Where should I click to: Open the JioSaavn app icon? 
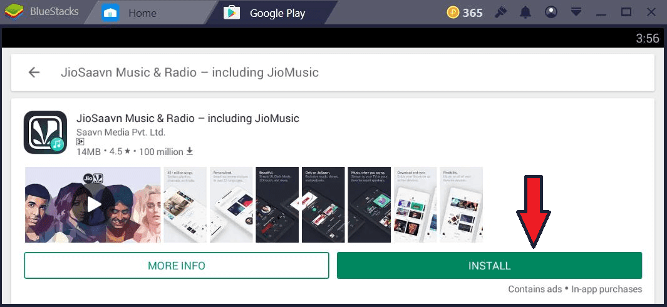point(45,132)
